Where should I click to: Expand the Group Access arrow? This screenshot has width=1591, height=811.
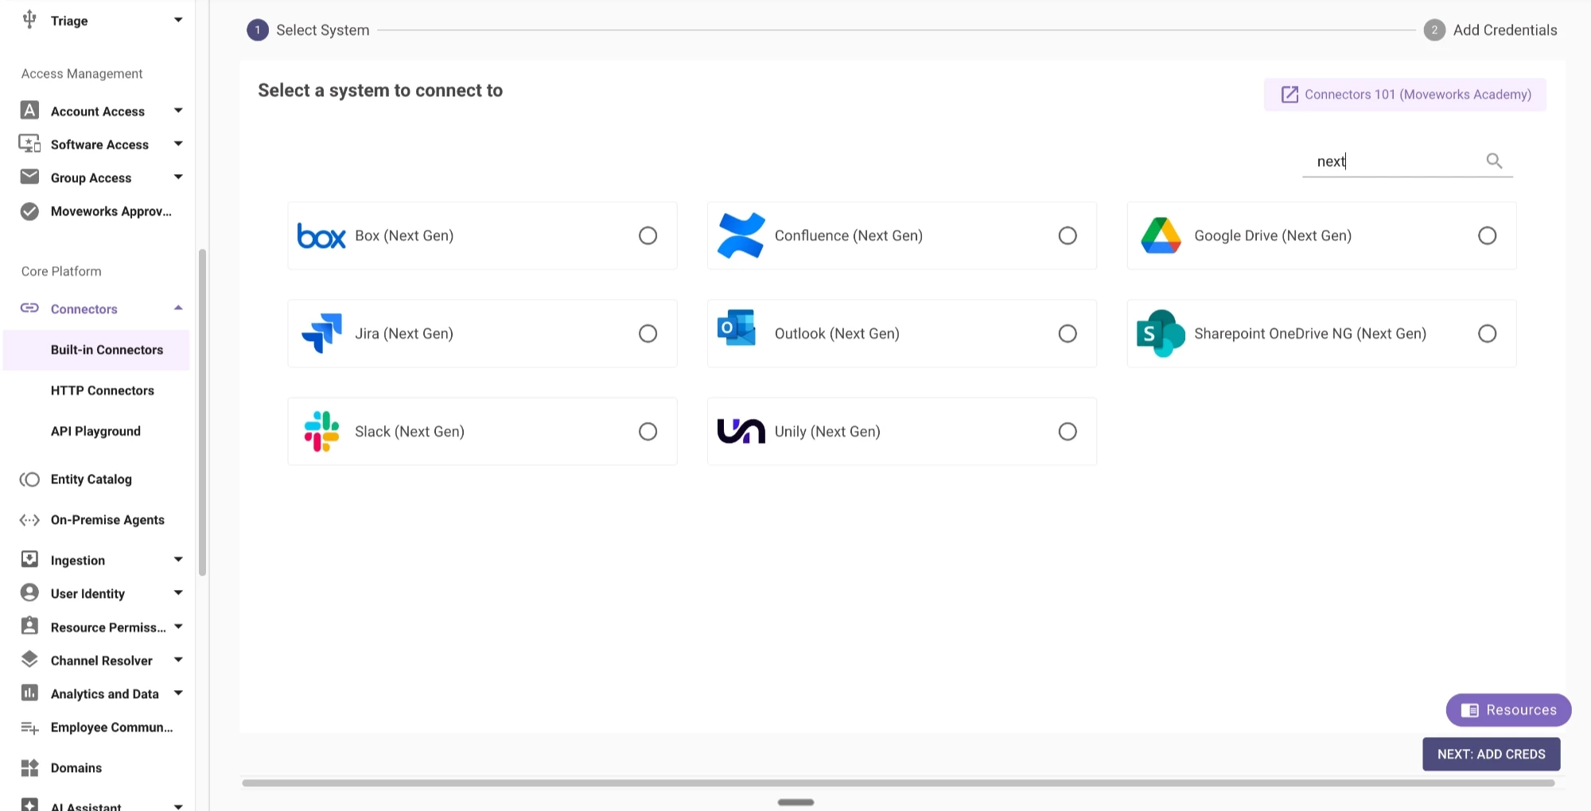(x=178, y=177)
